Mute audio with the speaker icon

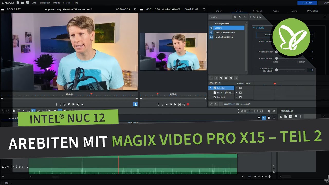pyautogui.click(x=269, y=111)
